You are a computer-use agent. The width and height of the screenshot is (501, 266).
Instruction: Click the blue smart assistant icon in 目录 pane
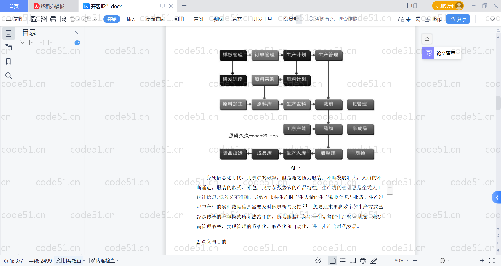pyautogui.click(x=77, y=43)
